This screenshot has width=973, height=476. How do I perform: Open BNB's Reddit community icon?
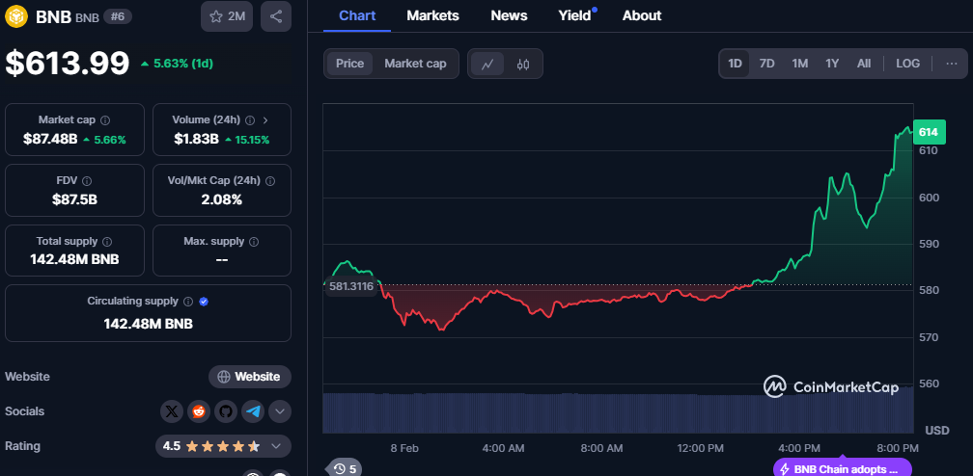(199, 411)
